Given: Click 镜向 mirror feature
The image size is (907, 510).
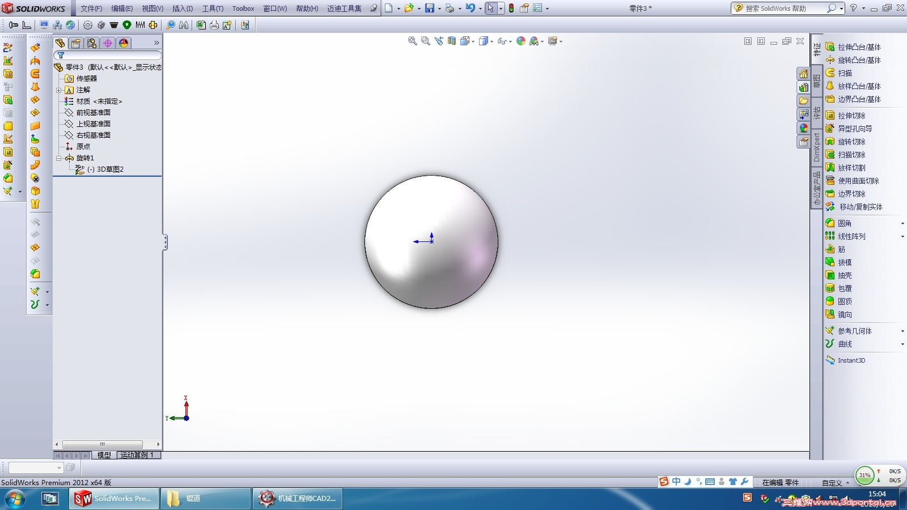Looking at the screenshot, I should (839, 314).
